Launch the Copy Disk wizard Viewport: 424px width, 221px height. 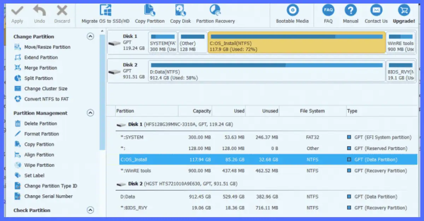[180, 14]
